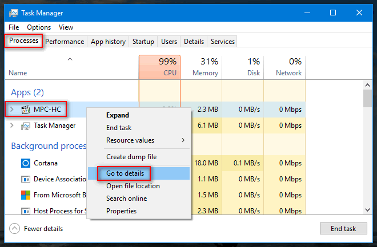Switch to the App history tab
Screen dimensions: 377x247
pyautogui.click(x=108, y=42)
